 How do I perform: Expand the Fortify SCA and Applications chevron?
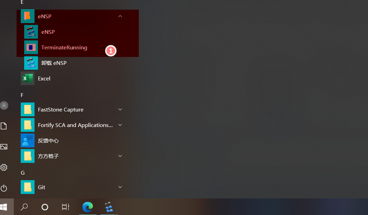tap(120, 125)
